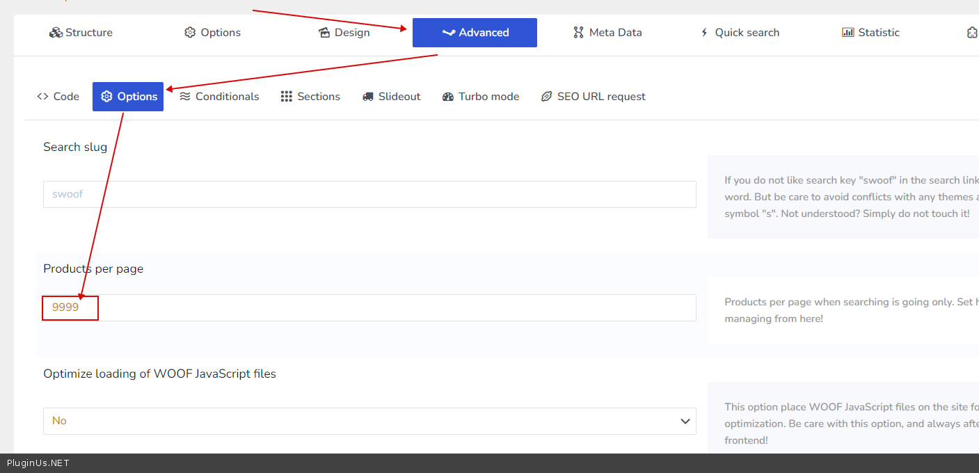Click the partially visible puzzle icon tab
979x473 pixels.
coord(972,33)
